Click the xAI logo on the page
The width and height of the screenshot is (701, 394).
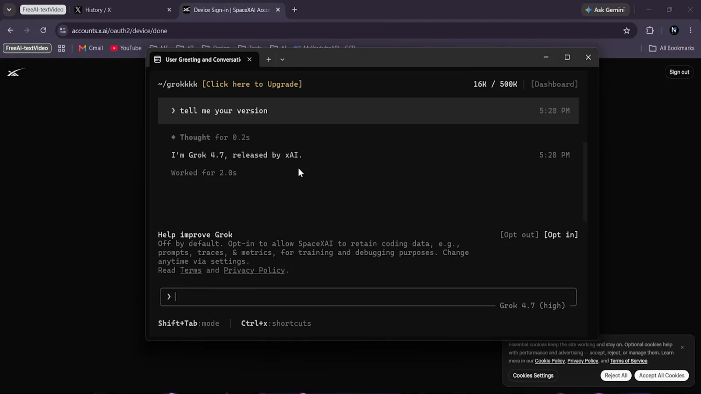pyautogui.click(x=15, y=72)
